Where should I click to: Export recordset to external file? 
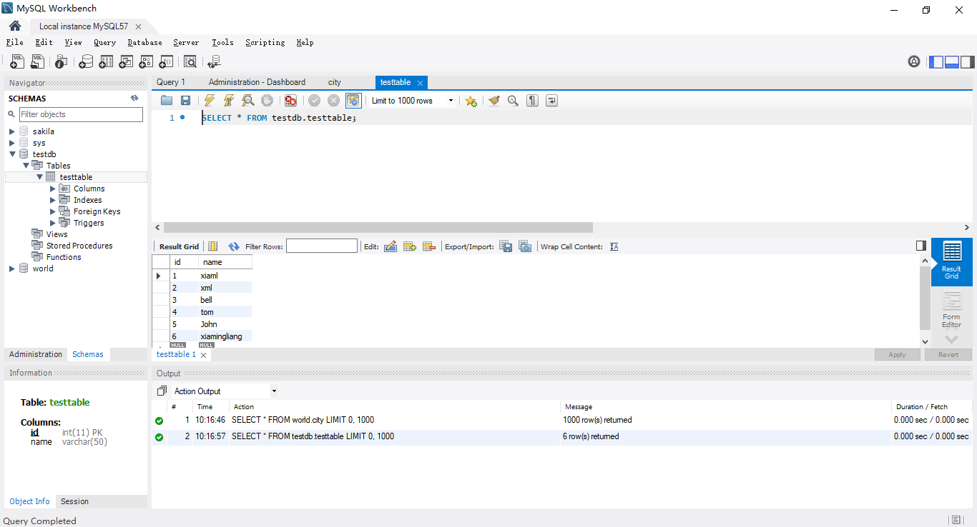[x=506, y=246]
